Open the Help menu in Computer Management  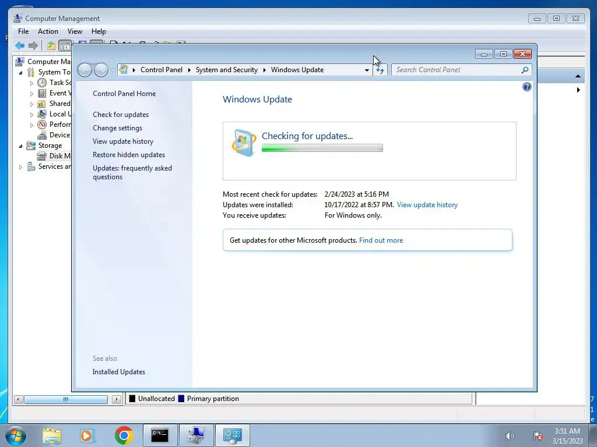99,31
